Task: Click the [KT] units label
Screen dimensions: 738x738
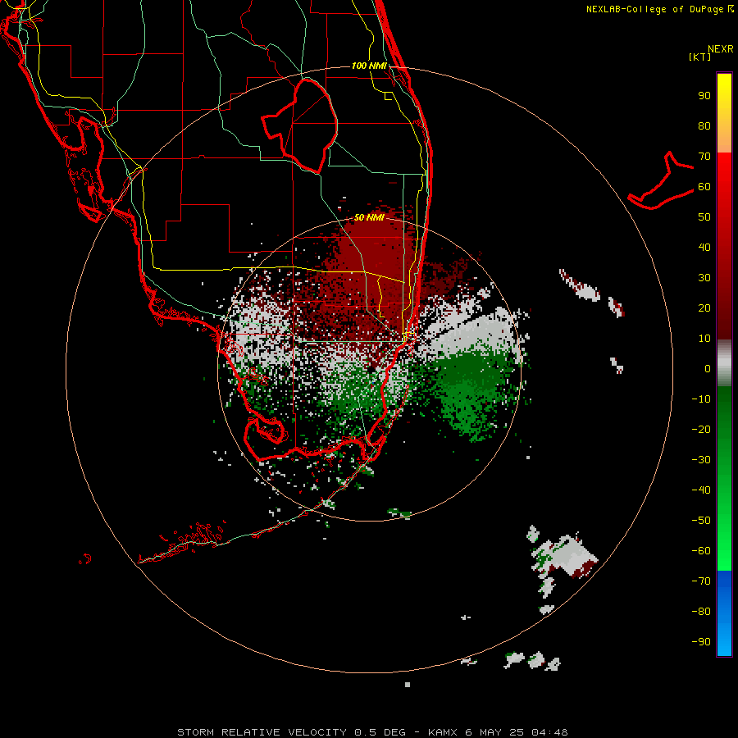Action: [699, 57]
